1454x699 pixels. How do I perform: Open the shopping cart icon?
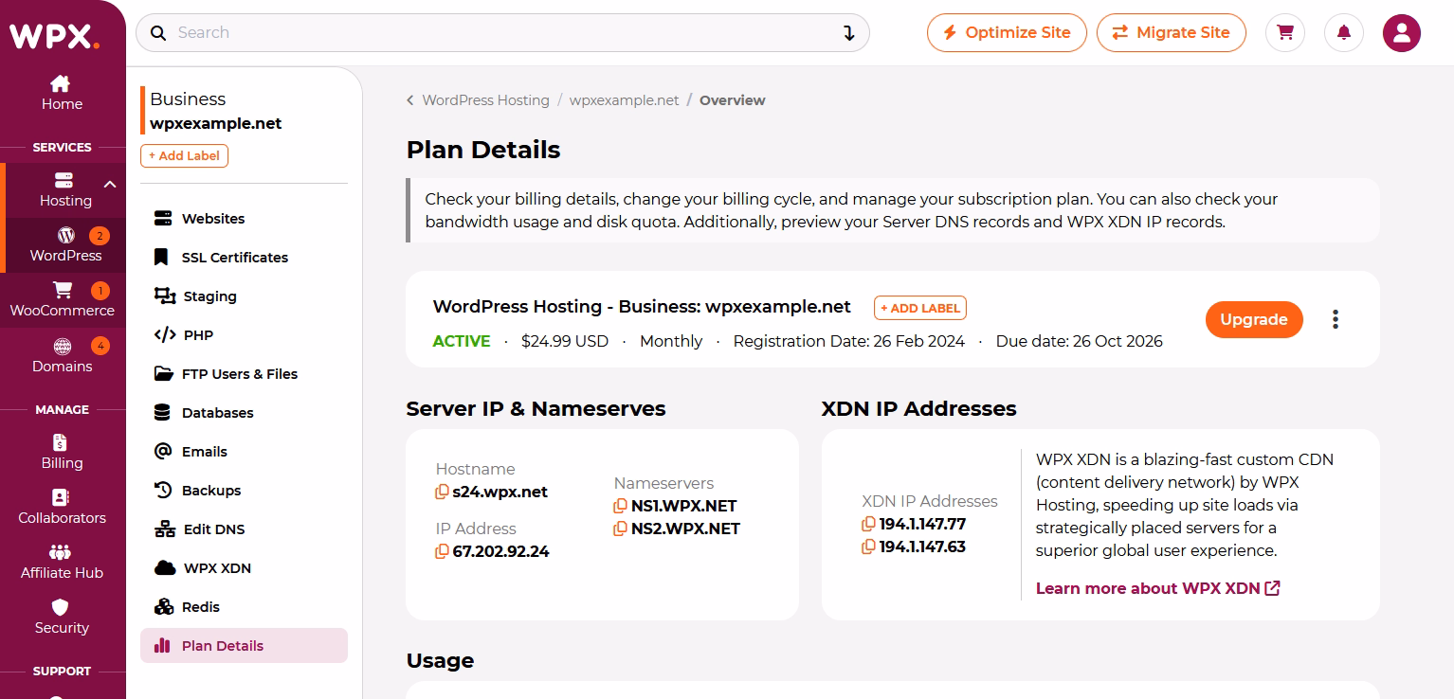(x=1285, y=33)
